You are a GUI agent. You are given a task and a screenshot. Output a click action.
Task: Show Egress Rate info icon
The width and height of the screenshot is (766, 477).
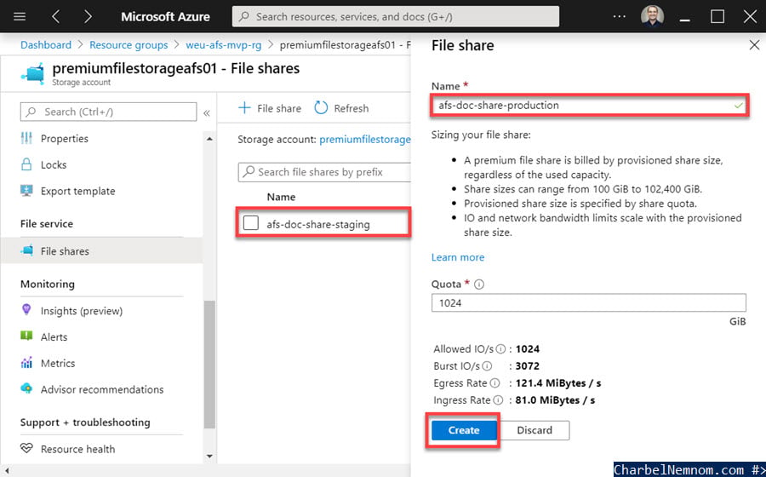[494, 383]
